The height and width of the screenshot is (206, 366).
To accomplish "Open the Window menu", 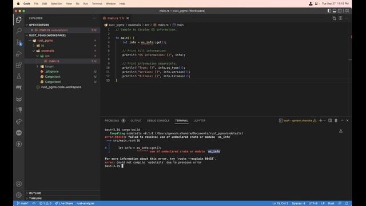I will [110, 3].
